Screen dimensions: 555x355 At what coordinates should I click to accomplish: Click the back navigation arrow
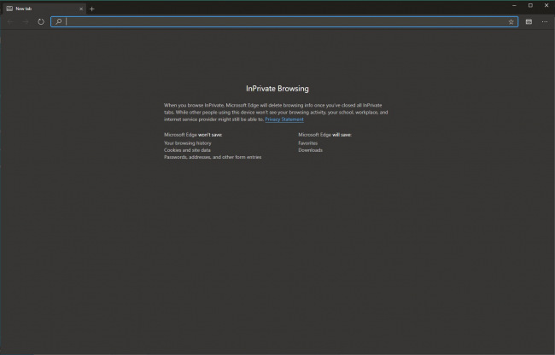[10, 22]
